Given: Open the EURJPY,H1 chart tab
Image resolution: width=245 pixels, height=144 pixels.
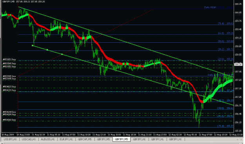Looking at the screenshot, I should (x=66, y=139).
